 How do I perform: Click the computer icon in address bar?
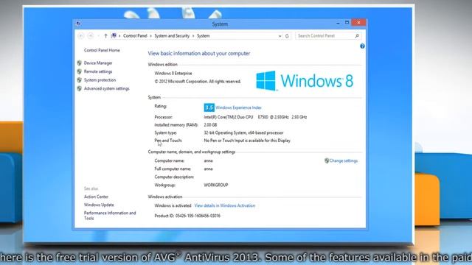coord(114,36)
